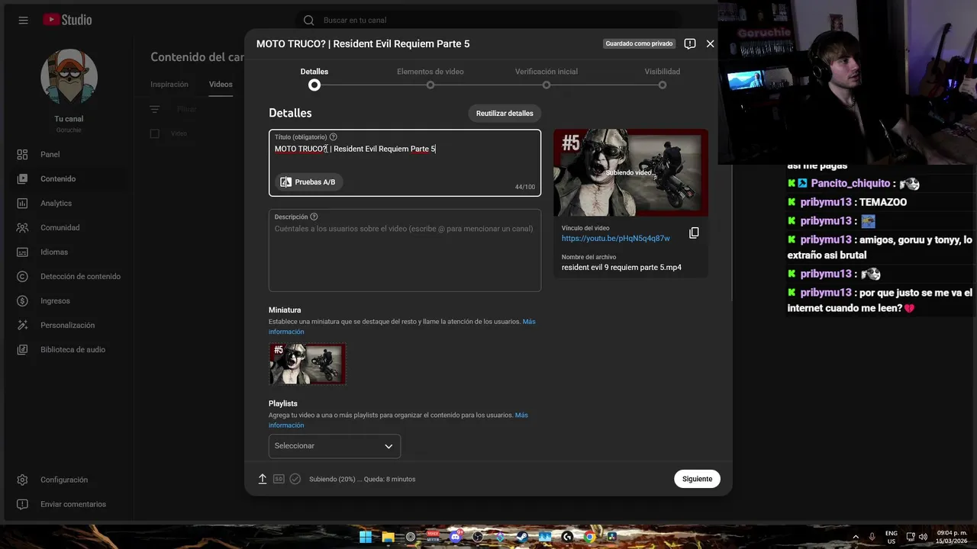977x549 pixels.
Task: Switch to the Inspiración tab
Action: 169,84
